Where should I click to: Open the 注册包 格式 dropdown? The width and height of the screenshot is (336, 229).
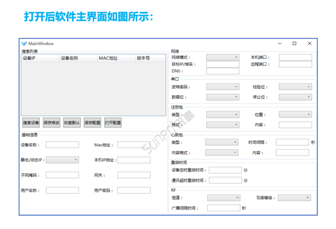(223, 125)
